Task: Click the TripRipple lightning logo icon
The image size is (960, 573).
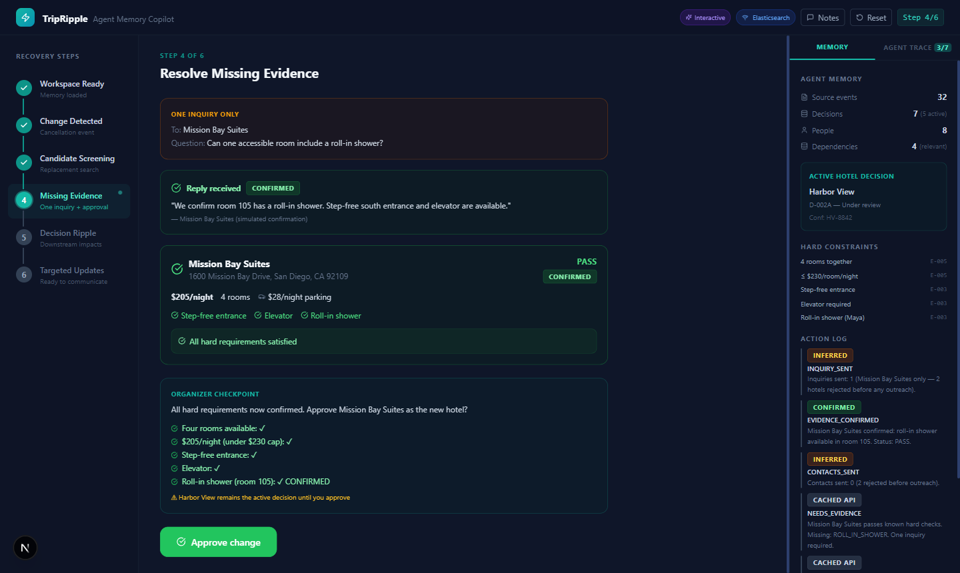Action: pyautogui.click(x=25, y=18)
